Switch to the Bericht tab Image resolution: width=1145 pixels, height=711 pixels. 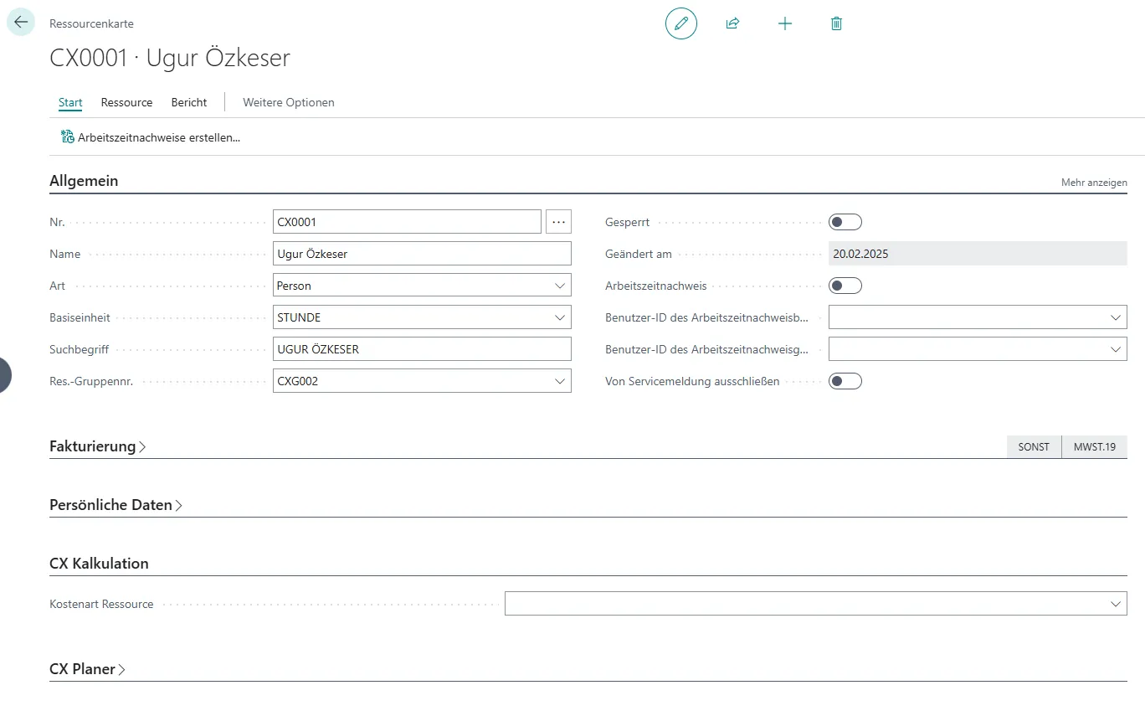(189, 102)
